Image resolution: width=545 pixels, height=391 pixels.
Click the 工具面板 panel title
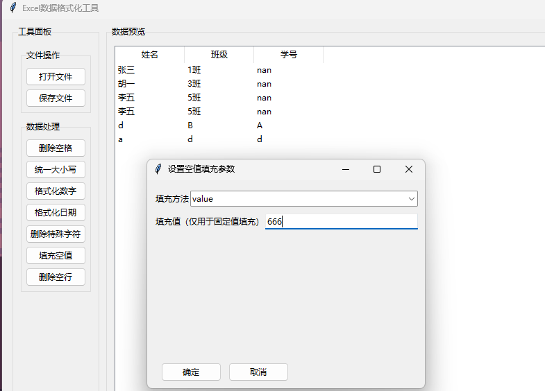pos(35,32)
